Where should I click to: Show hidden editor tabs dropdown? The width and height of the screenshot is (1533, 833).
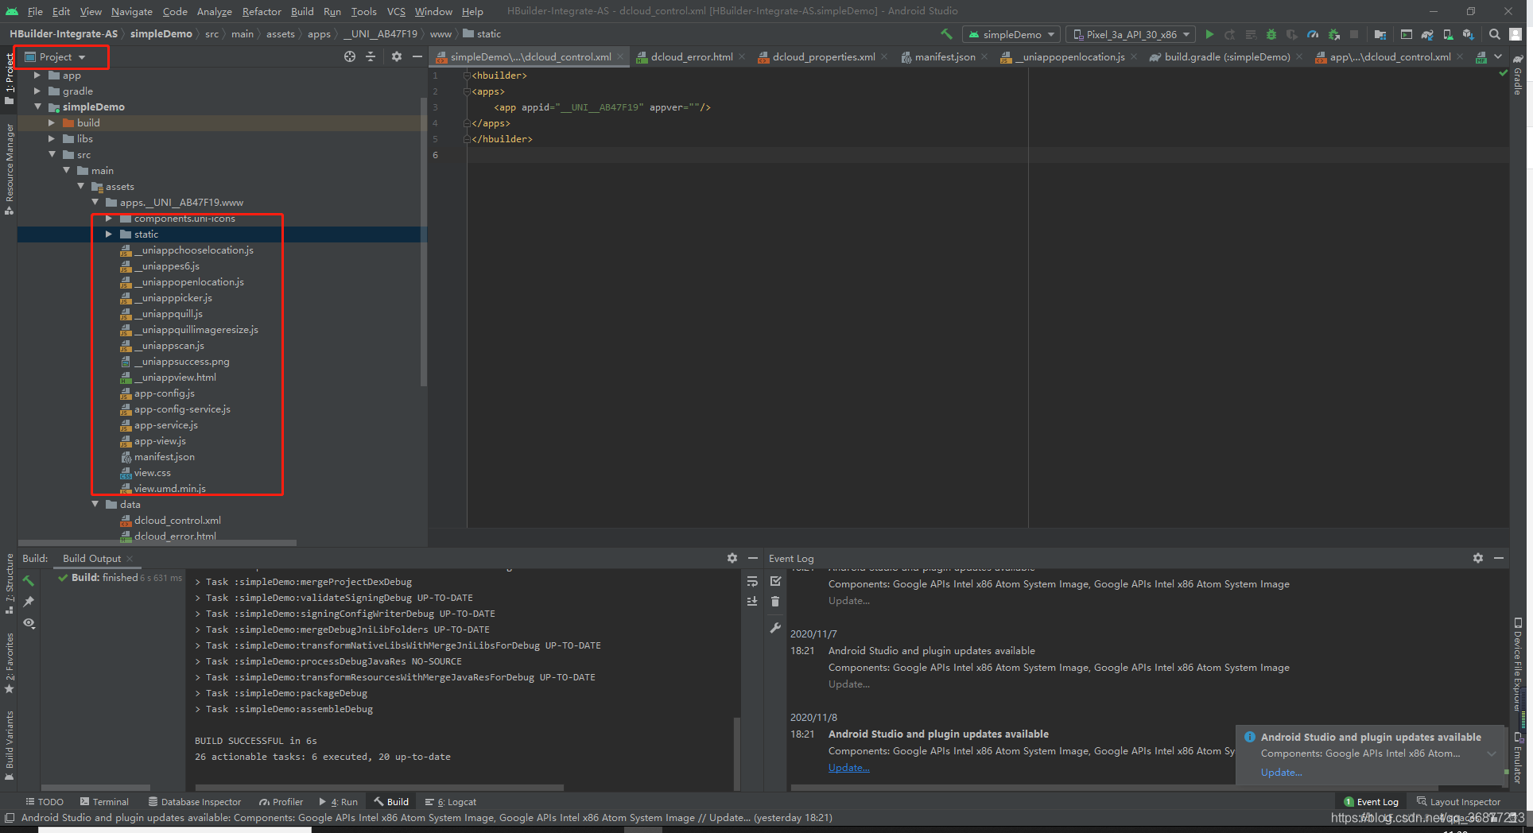pyautogui.click(x=1498, y=56)
